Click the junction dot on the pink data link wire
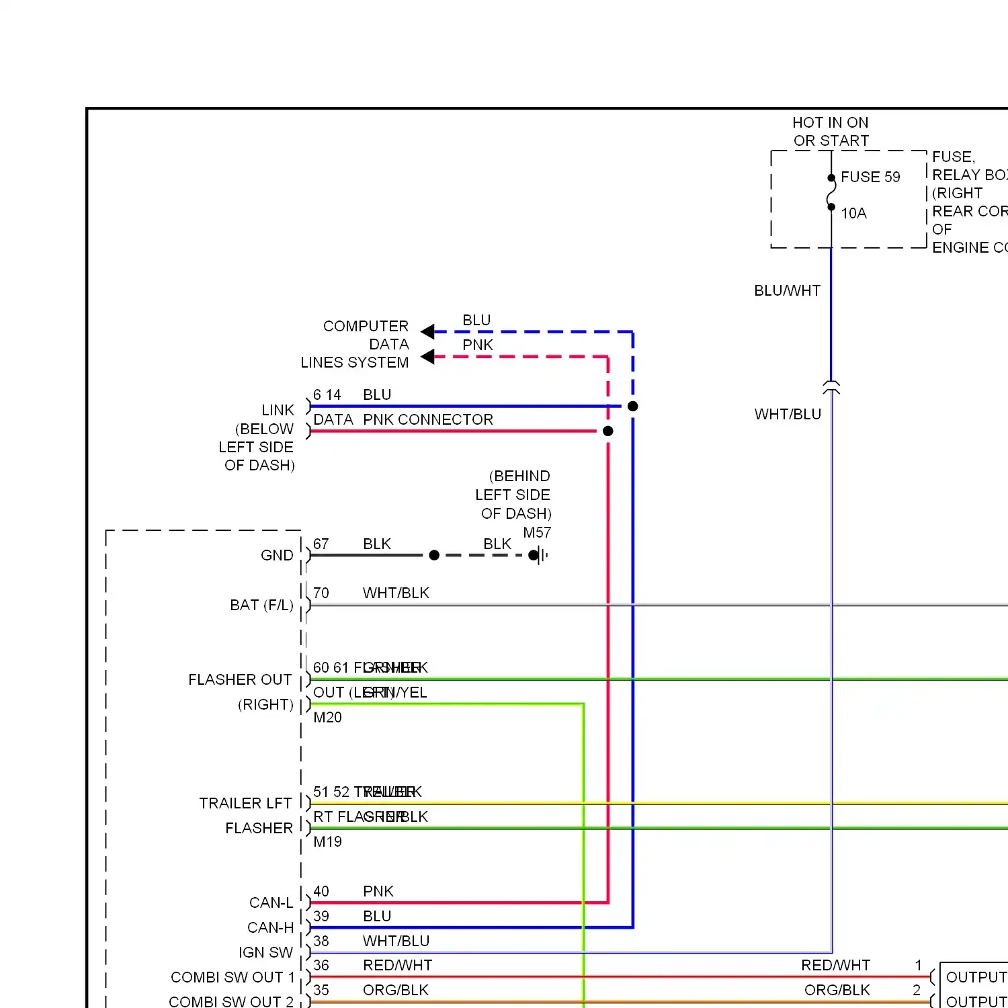 pyautogui.click(x=608, y=431)
